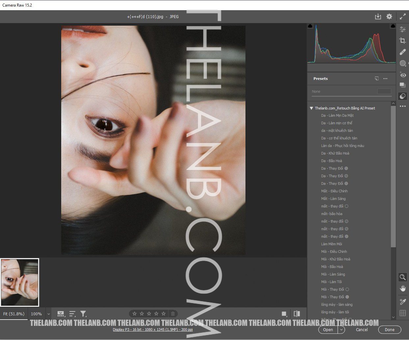Viewport: 409px width, 340px height.
Task: Apply the "Môi - Làm Sáng" preset
Action: [x=333, y=274]
